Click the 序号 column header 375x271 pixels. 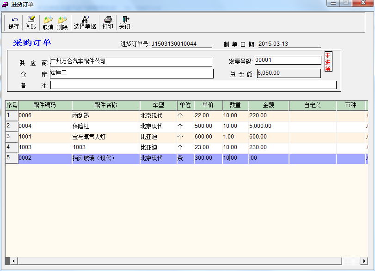12,105
